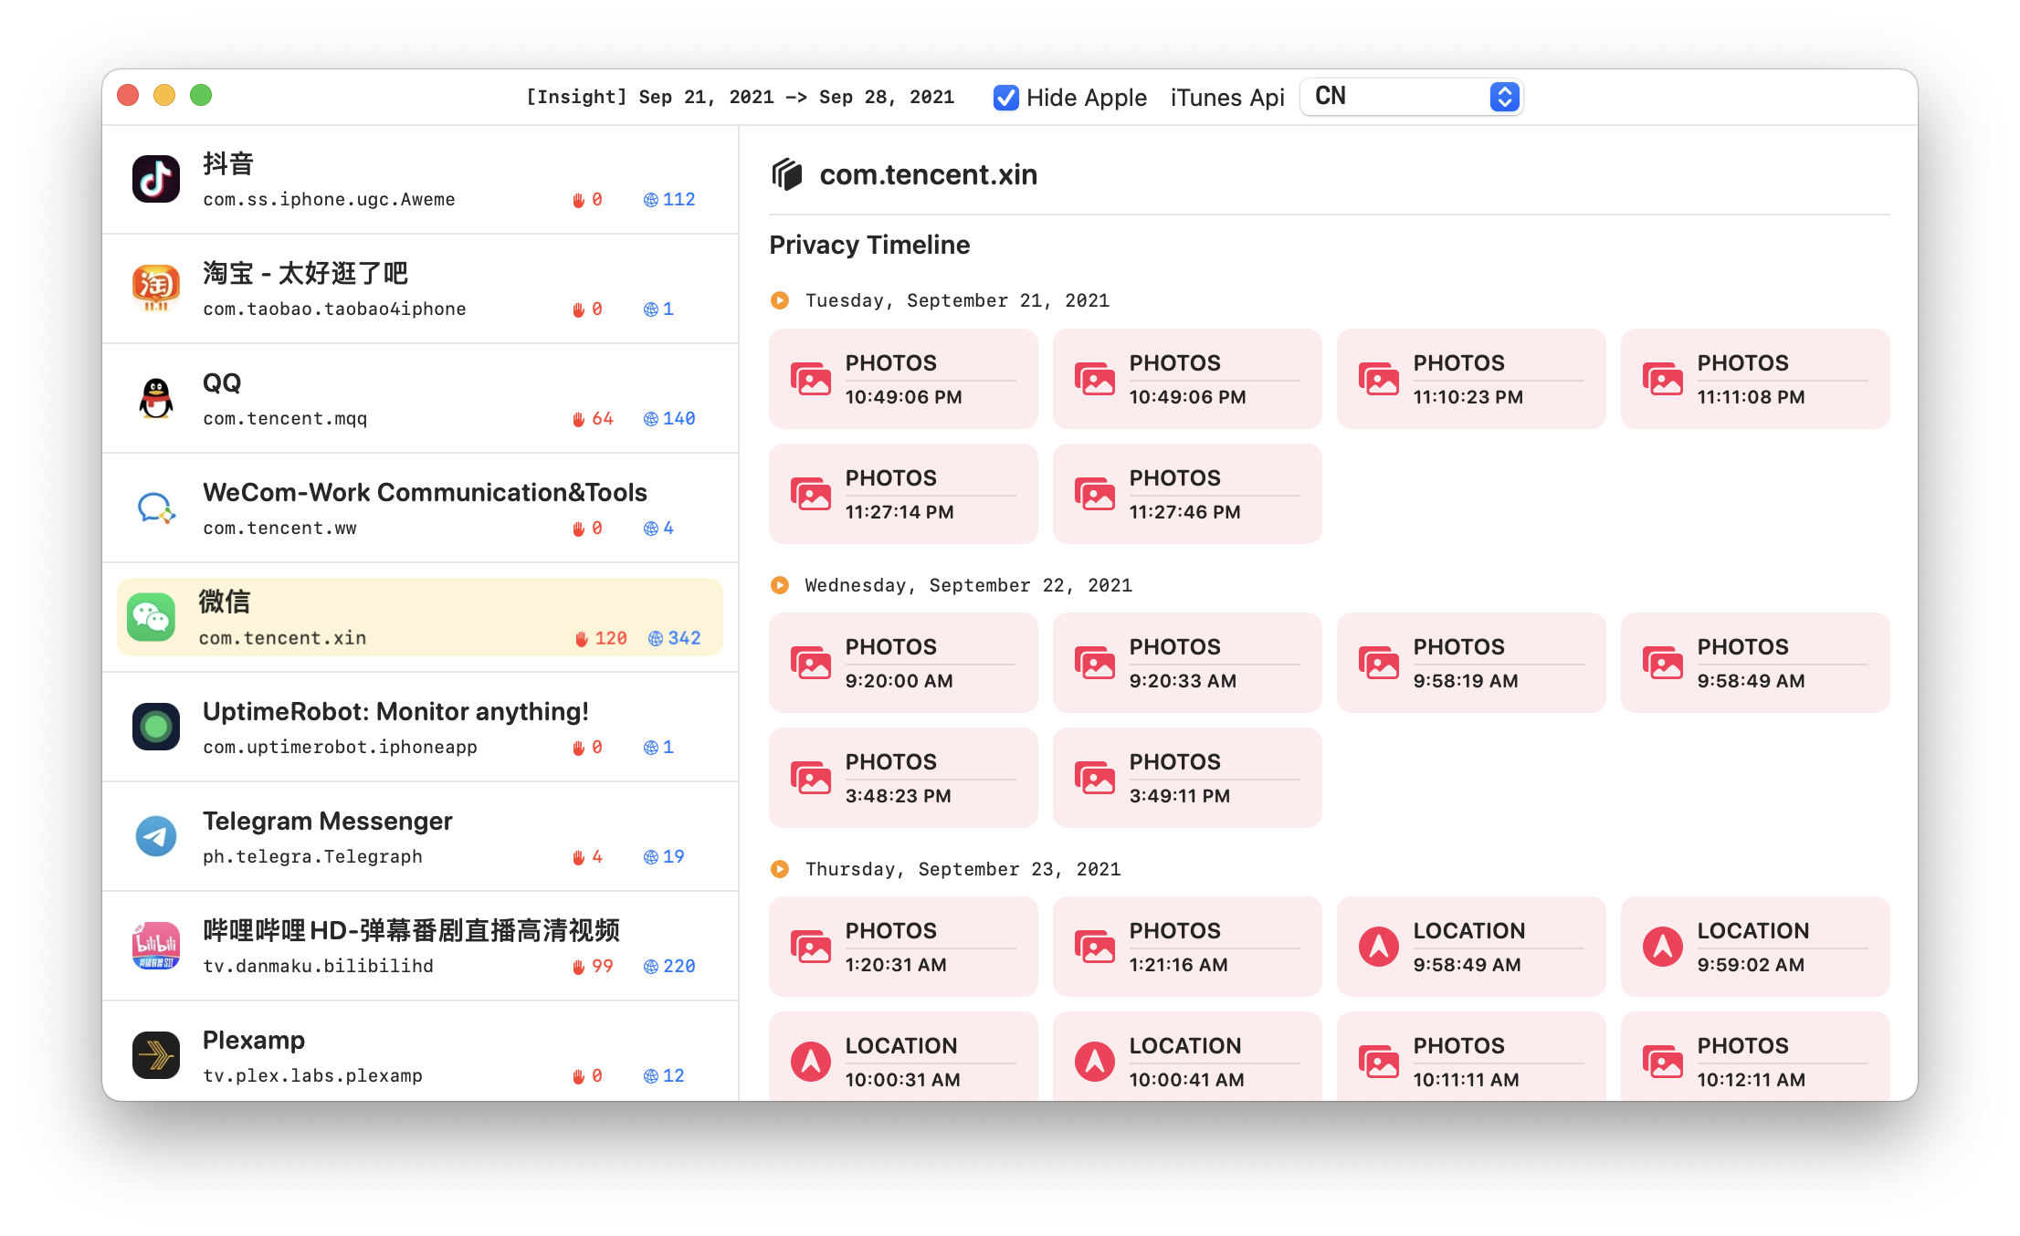Click the WeCom app icon
The image size is (2020, 1236).
coord(155,508)
